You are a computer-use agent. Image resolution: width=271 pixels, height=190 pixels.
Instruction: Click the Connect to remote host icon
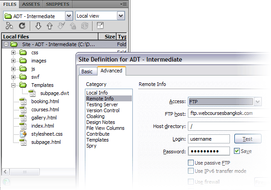tap(9, 26)
